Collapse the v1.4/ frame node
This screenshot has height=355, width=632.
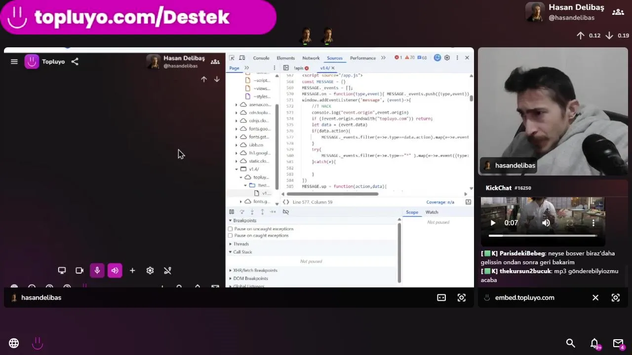click(236, 169)
